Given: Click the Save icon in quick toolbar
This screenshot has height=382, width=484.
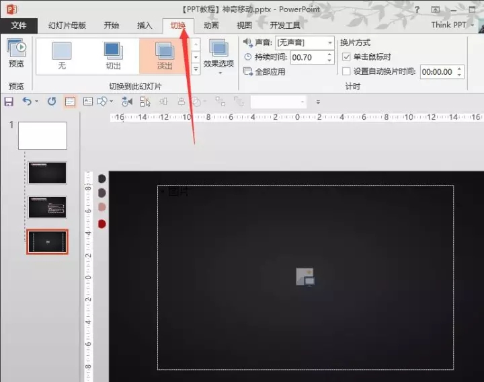Looking at the screenshot, I should tap(9, 102).
